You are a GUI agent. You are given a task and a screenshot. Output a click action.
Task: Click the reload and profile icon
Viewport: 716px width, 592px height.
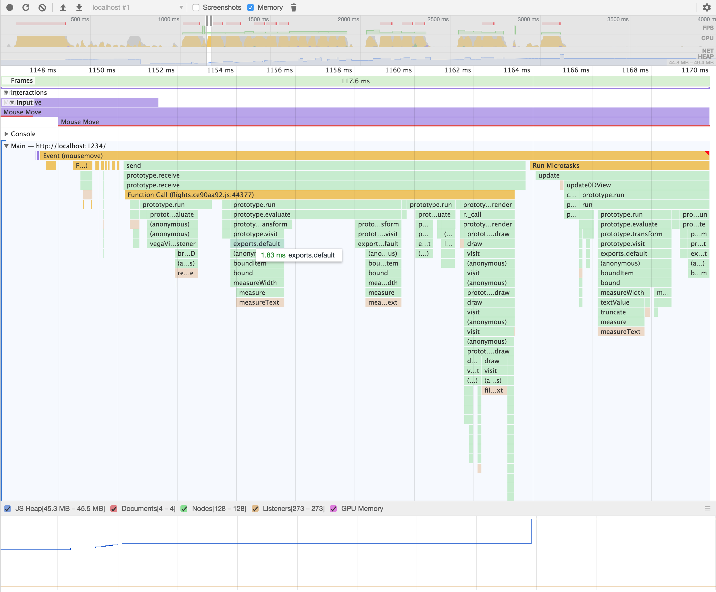click(26, 7)
